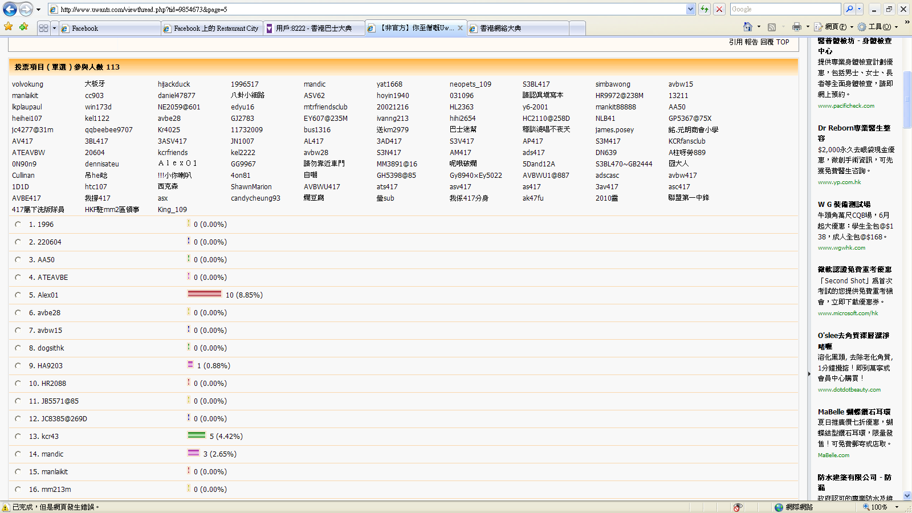The image size is (912, 513).
Task: Switch to the Facebook tab
Action: pyautogui.click(x=109, y=28)
